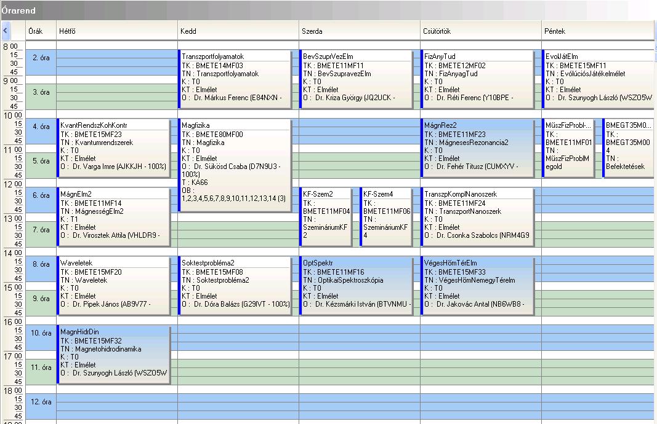Click the '10 00' time label

point(12,116)
